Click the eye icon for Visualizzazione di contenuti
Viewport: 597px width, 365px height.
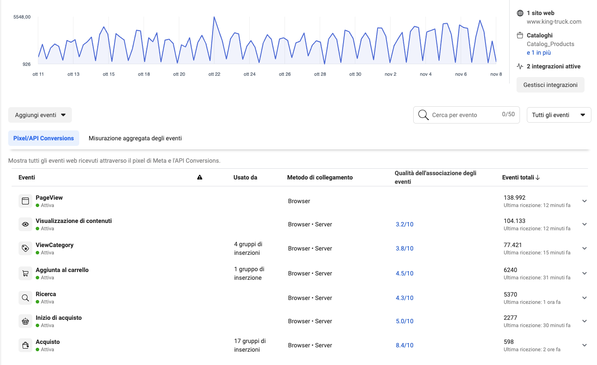coord(25,224)
